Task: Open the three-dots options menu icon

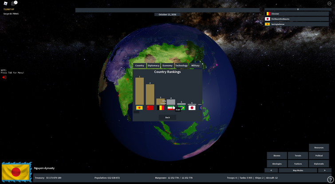Action: (x=329, y=4)
